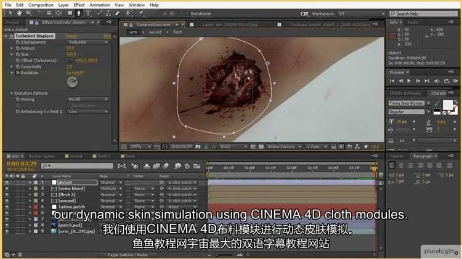Image resolution: width=462 pixels, height=259 pixels.
Task: Expand the distort layer properties
Action: click(x=30, y=183)
